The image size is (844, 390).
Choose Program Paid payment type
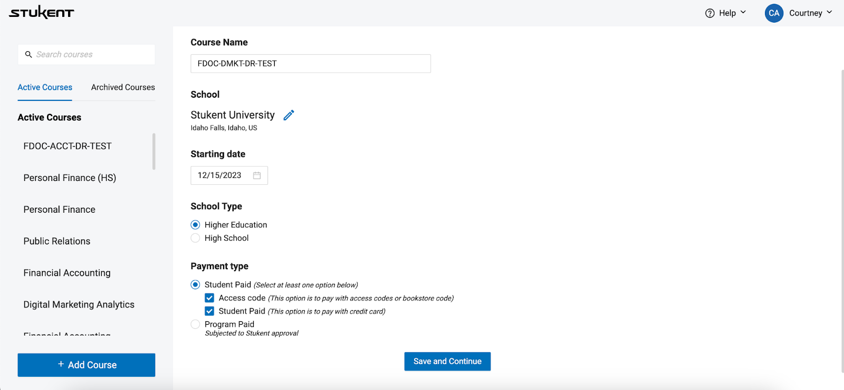click(195, 324)
